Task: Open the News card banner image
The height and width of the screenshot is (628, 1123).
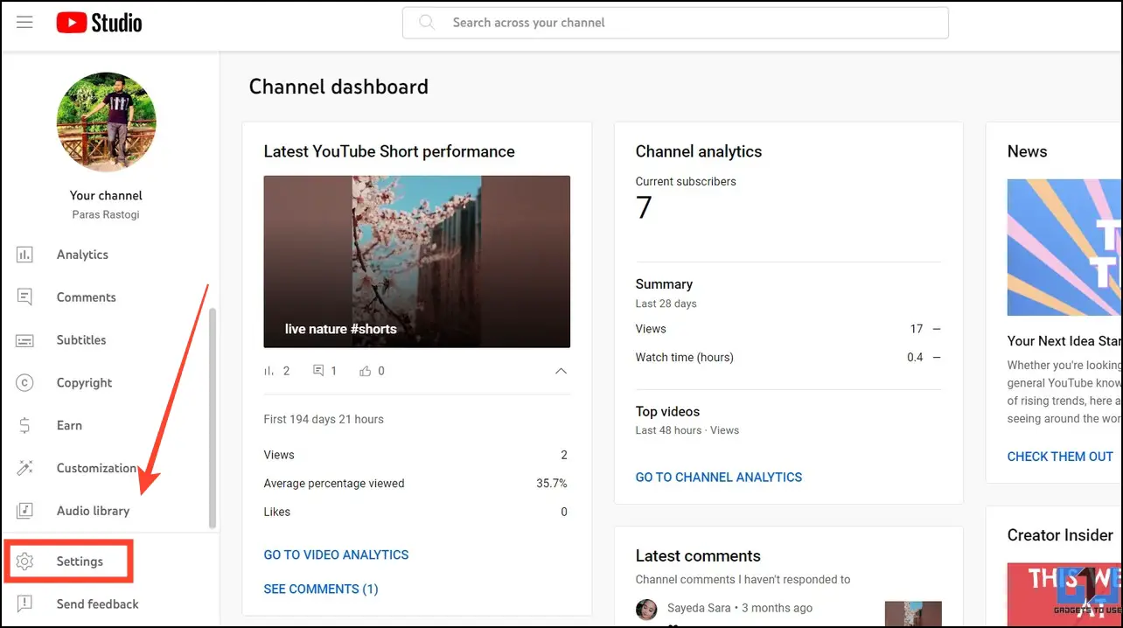Action: click(x=1064, y=248)
